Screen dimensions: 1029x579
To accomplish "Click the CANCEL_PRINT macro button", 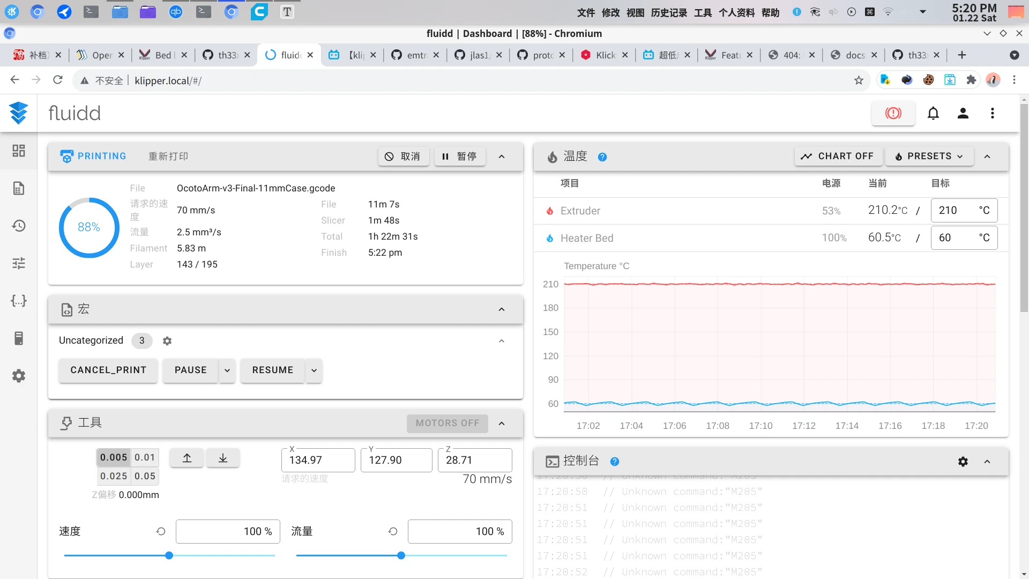I will pyautogui.click(x=108, y=370).
